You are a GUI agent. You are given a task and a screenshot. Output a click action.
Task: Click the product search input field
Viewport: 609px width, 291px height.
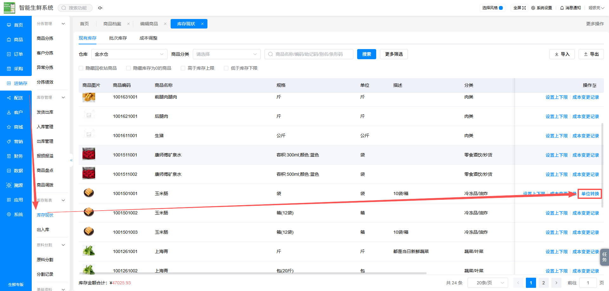tap(309, 54)
